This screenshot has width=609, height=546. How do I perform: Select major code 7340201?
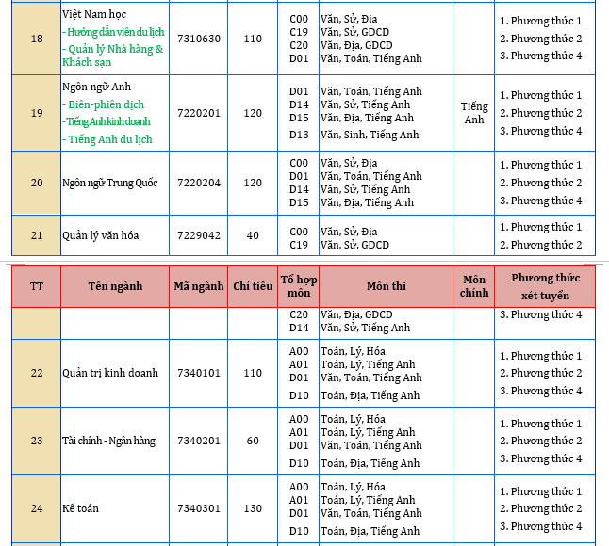(x=199, y=441)
